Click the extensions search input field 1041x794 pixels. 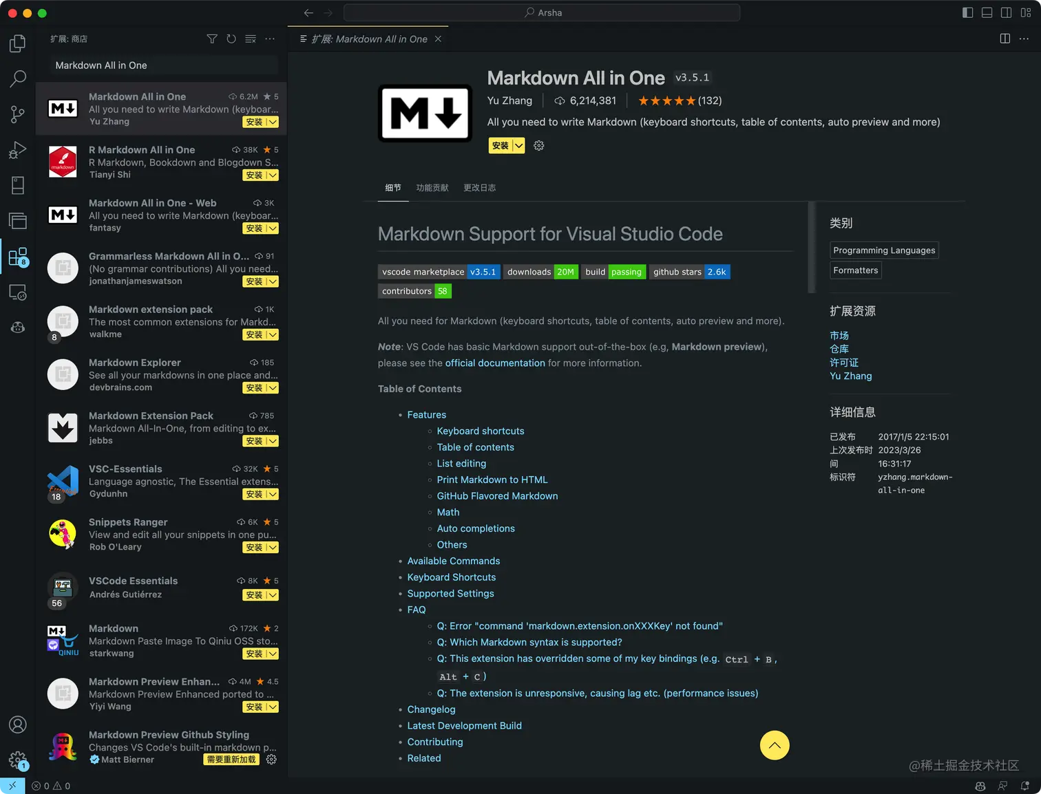tap(163, 65)
